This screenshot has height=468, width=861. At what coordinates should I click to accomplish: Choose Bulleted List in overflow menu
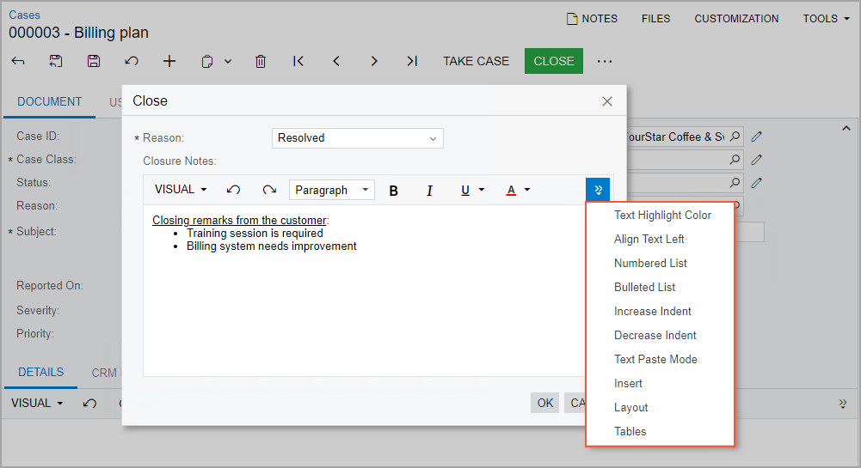coord(644,287)
